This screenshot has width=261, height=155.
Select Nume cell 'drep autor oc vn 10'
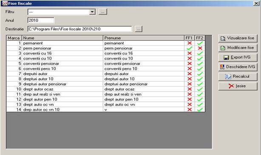62,110
